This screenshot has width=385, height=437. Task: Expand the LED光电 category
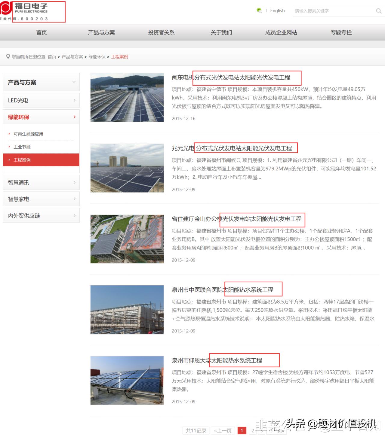(75, 100)
